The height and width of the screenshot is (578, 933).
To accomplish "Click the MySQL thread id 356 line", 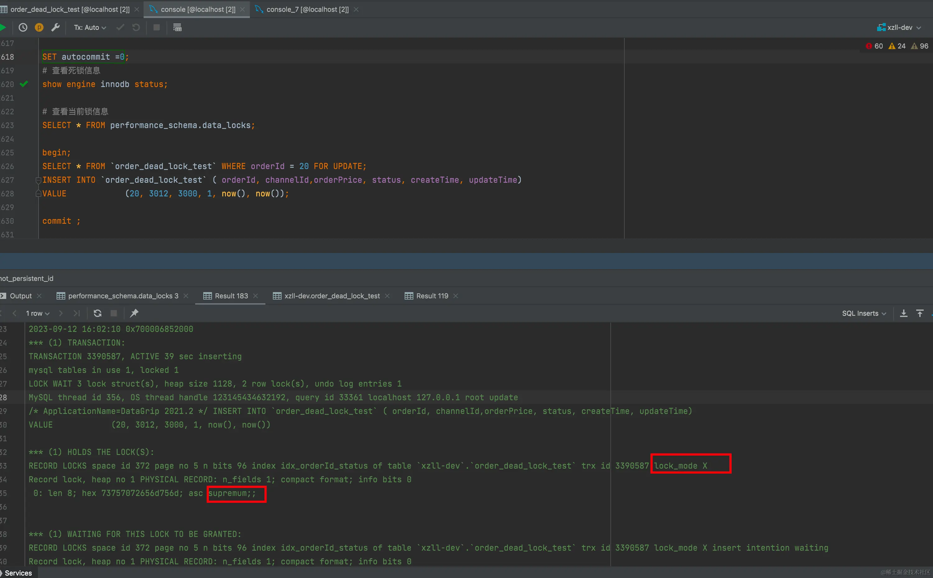I will point(273,397).
